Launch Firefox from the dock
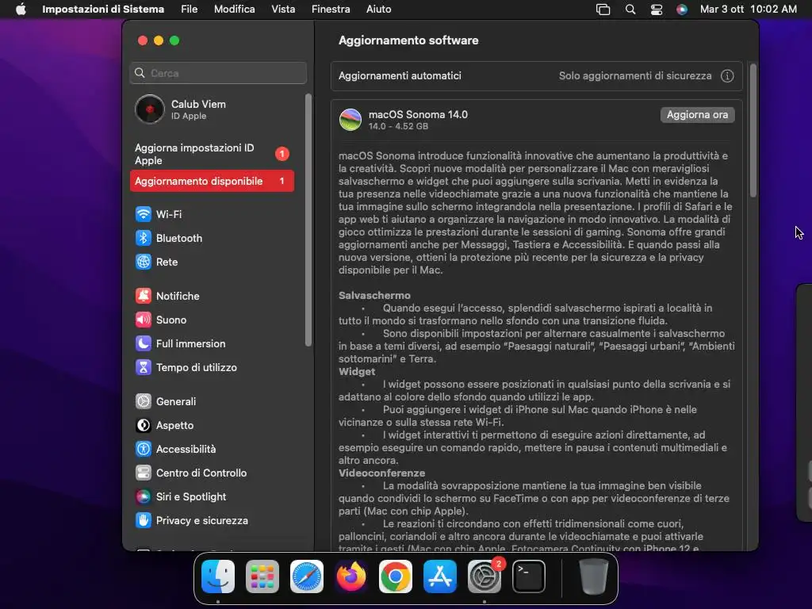Image resolution: width=812 pixels, height=609 pixels. [x=351, y=576]
